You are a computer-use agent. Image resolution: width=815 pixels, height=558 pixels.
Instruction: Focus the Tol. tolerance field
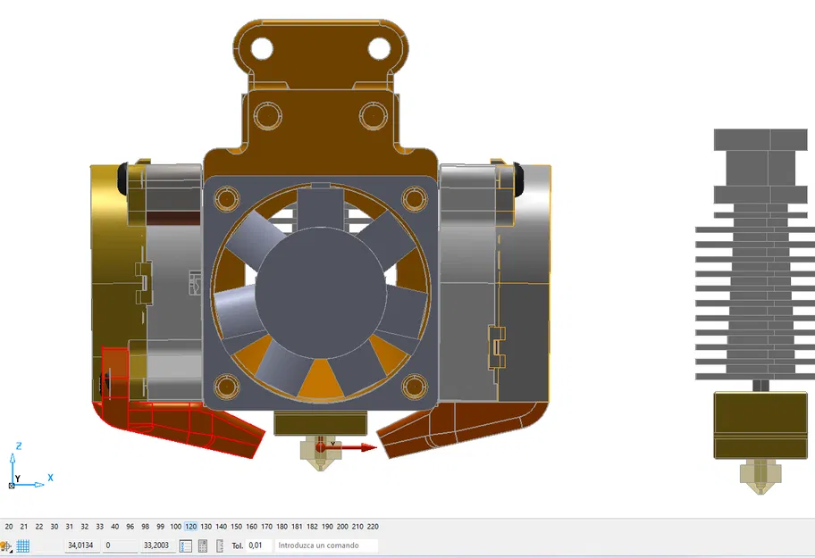pos(258,546)
